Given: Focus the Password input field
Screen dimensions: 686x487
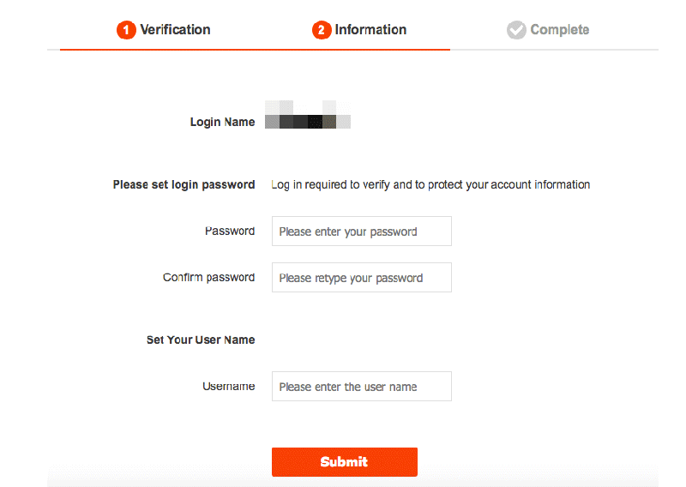Looking at the screenshot, I should tap(361, 231).
